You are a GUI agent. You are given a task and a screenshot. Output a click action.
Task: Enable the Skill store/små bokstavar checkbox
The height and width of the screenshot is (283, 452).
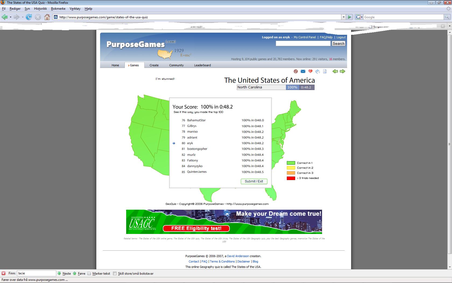point(115,273)
